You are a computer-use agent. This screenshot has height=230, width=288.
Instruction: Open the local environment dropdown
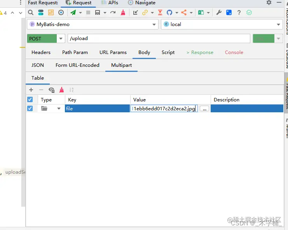pos(222,24)
